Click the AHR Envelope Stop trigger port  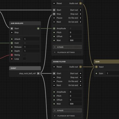click(x=12, y=33)
